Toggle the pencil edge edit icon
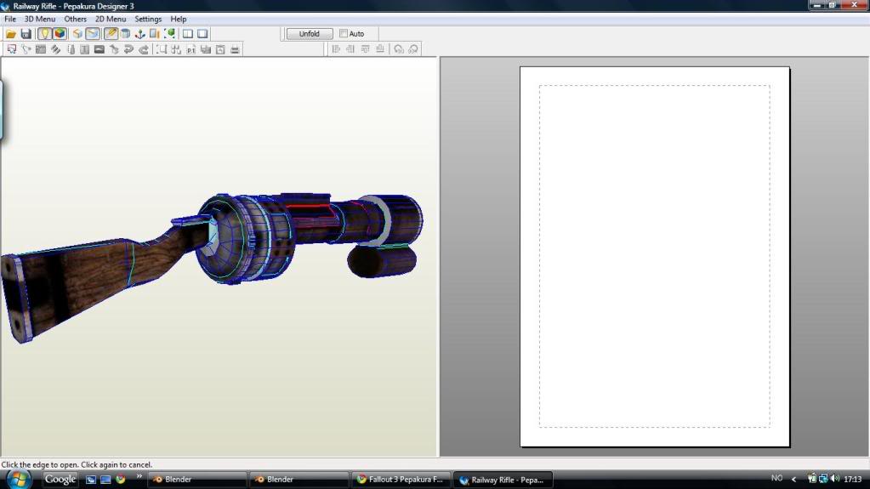 tap(111, 34)
